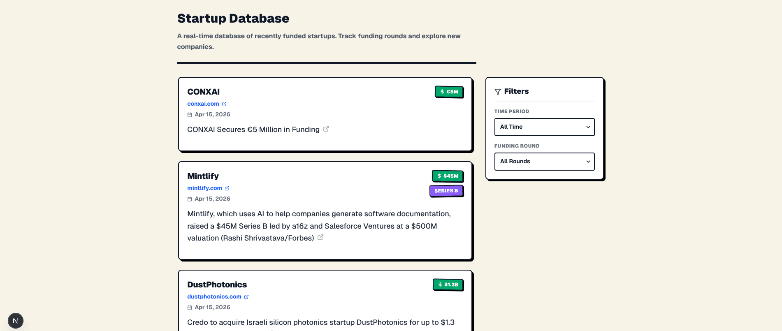Click the CONXAI company name heading
782x331 pixels.
(204, 92)
